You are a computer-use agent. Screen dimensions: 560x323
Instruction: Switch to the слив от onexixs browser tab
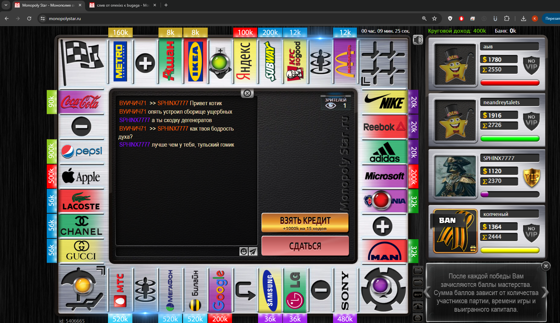point(122,5)
